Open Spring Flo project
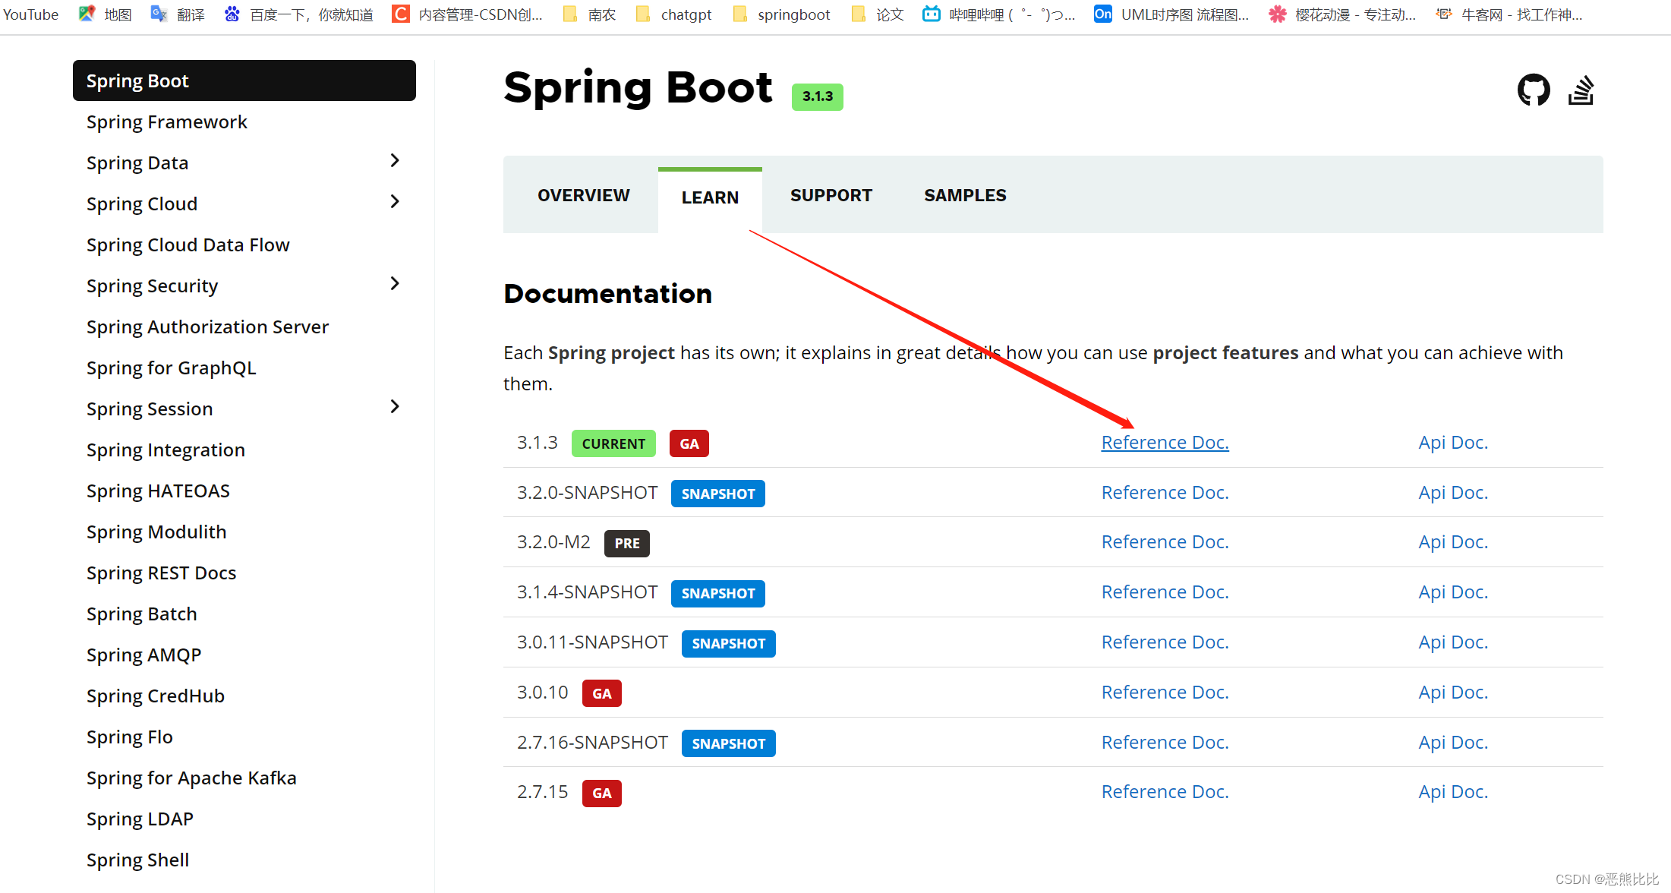 [130, 737]
